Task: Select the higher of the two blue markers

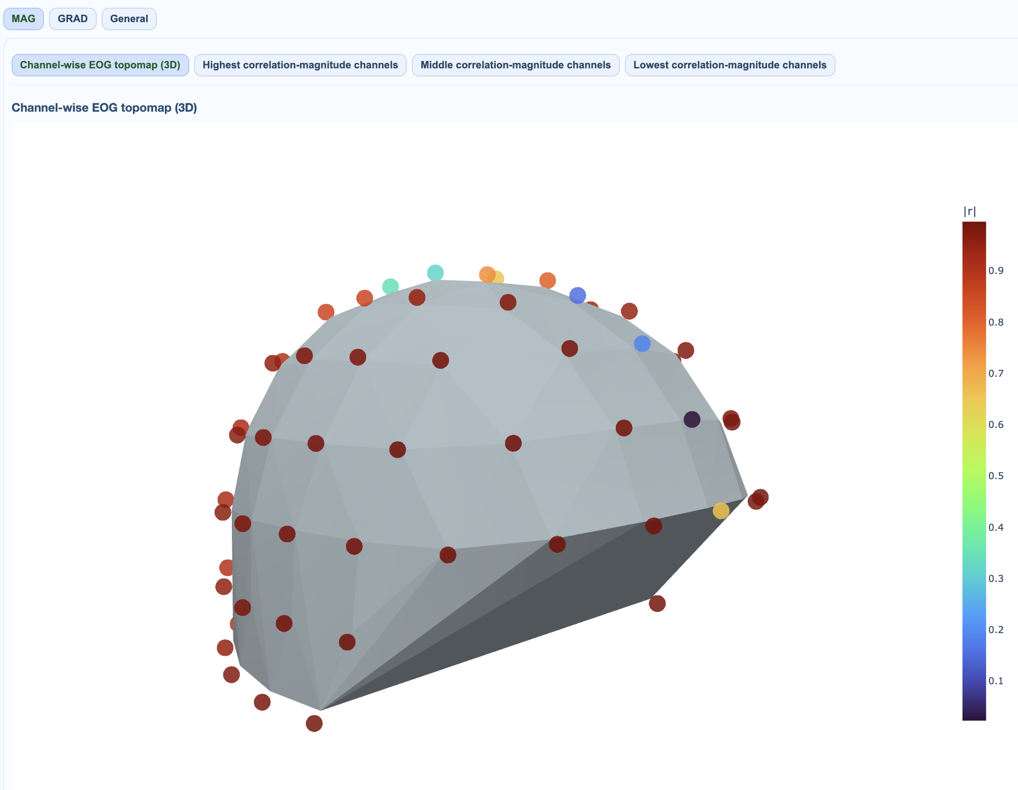Action: click(x=577, y=295)
